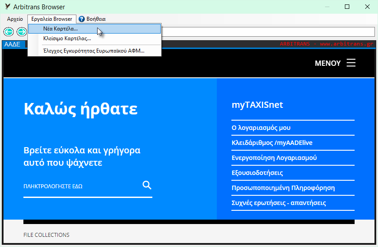378x247 pixels.
Task: Select Έλεγχος Εγκυρότητας Ευρωπαϊκού ΑΦΜ entry
Action: tap(94, 51)
